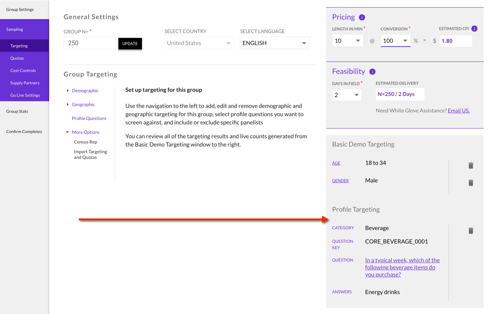Delete the Beverage profile targeting
This screenshot has width=489, height=314.
click(471, 230)
